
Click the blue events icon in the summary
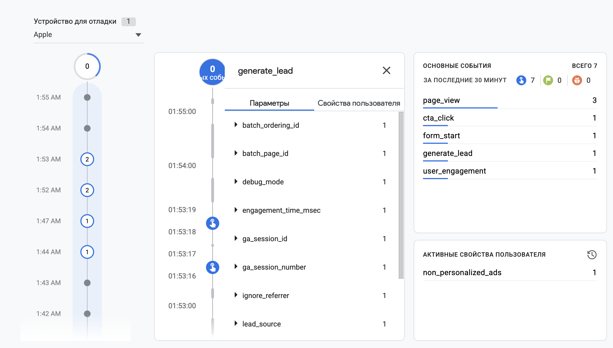click(521, 80)
